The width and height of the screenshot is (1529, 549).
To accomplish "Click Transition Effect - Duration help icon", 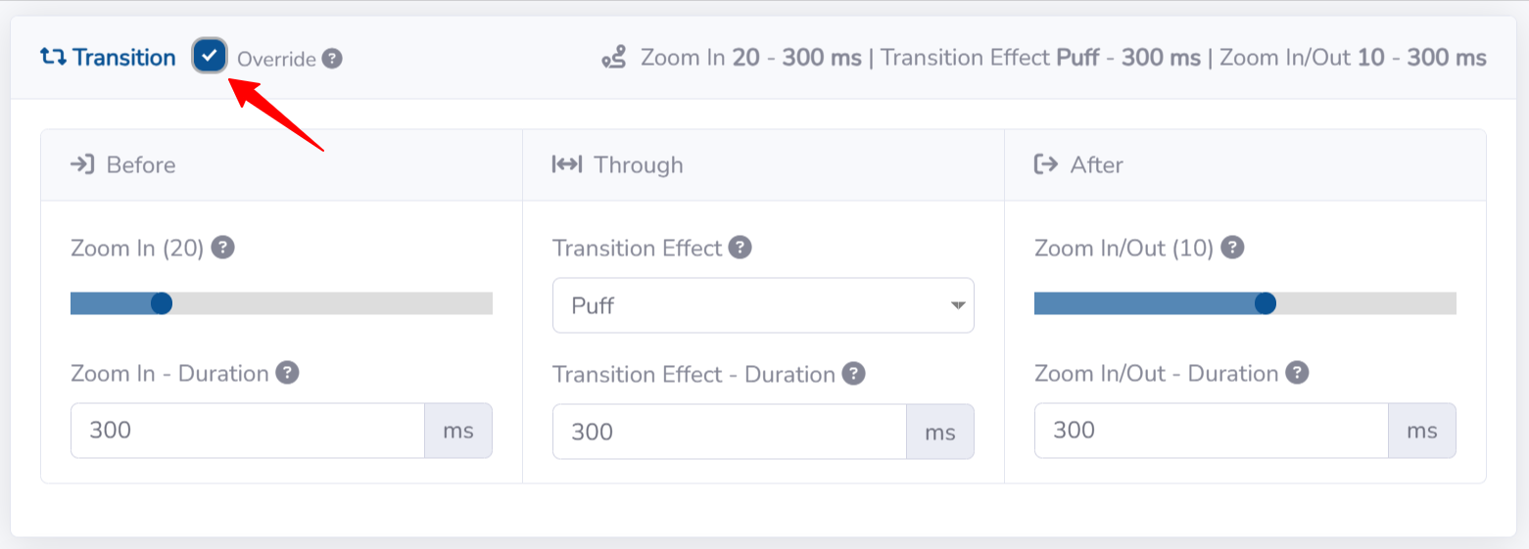I will [854, 374].
